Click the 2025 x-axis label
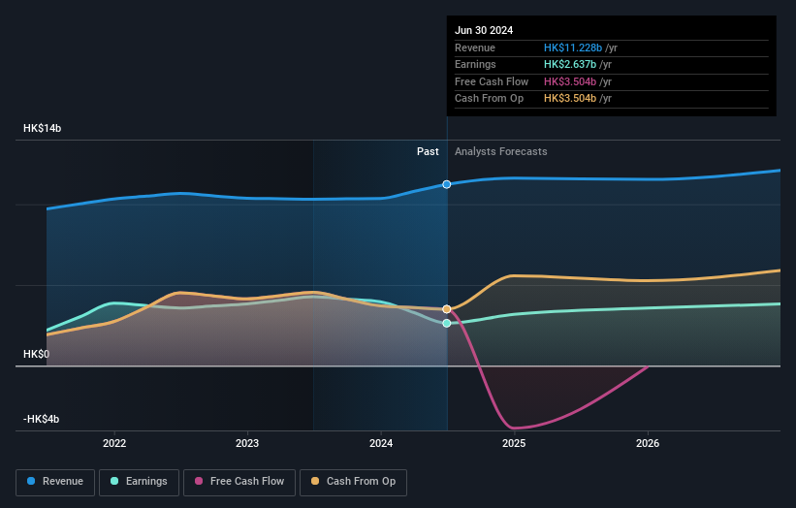 [514, 443]
